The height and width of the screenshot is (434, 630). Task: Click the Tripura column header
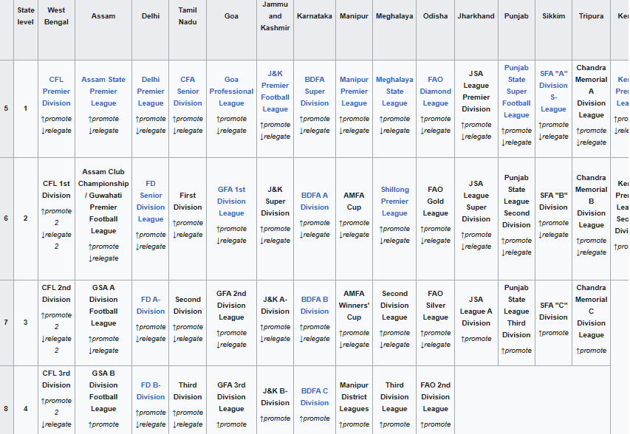[x=591, y=16]
